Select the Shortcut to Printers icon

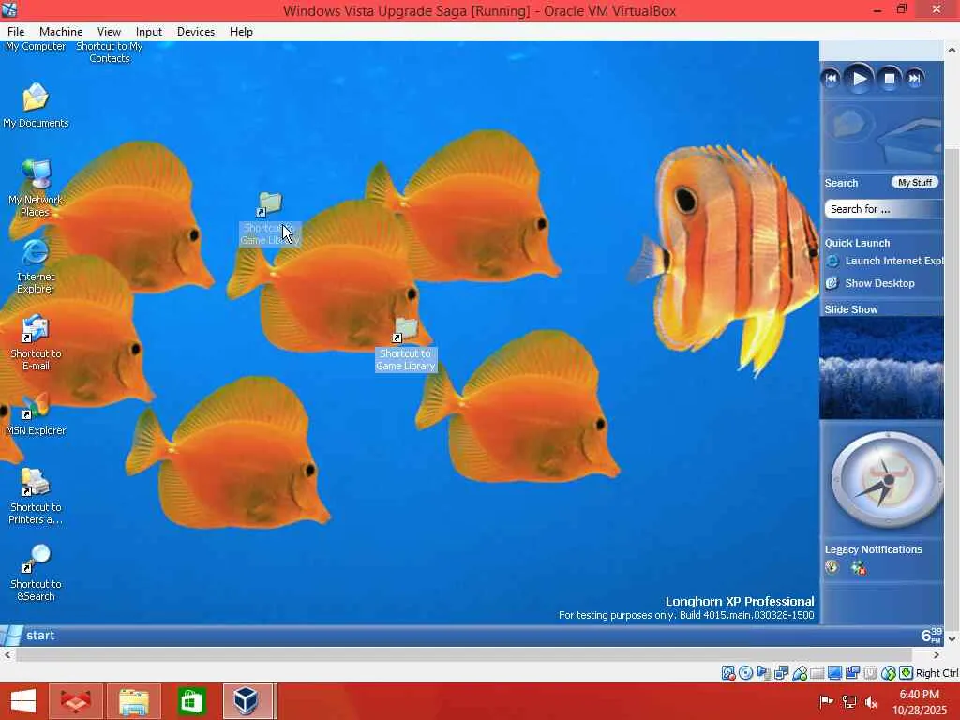coord(36,497)
